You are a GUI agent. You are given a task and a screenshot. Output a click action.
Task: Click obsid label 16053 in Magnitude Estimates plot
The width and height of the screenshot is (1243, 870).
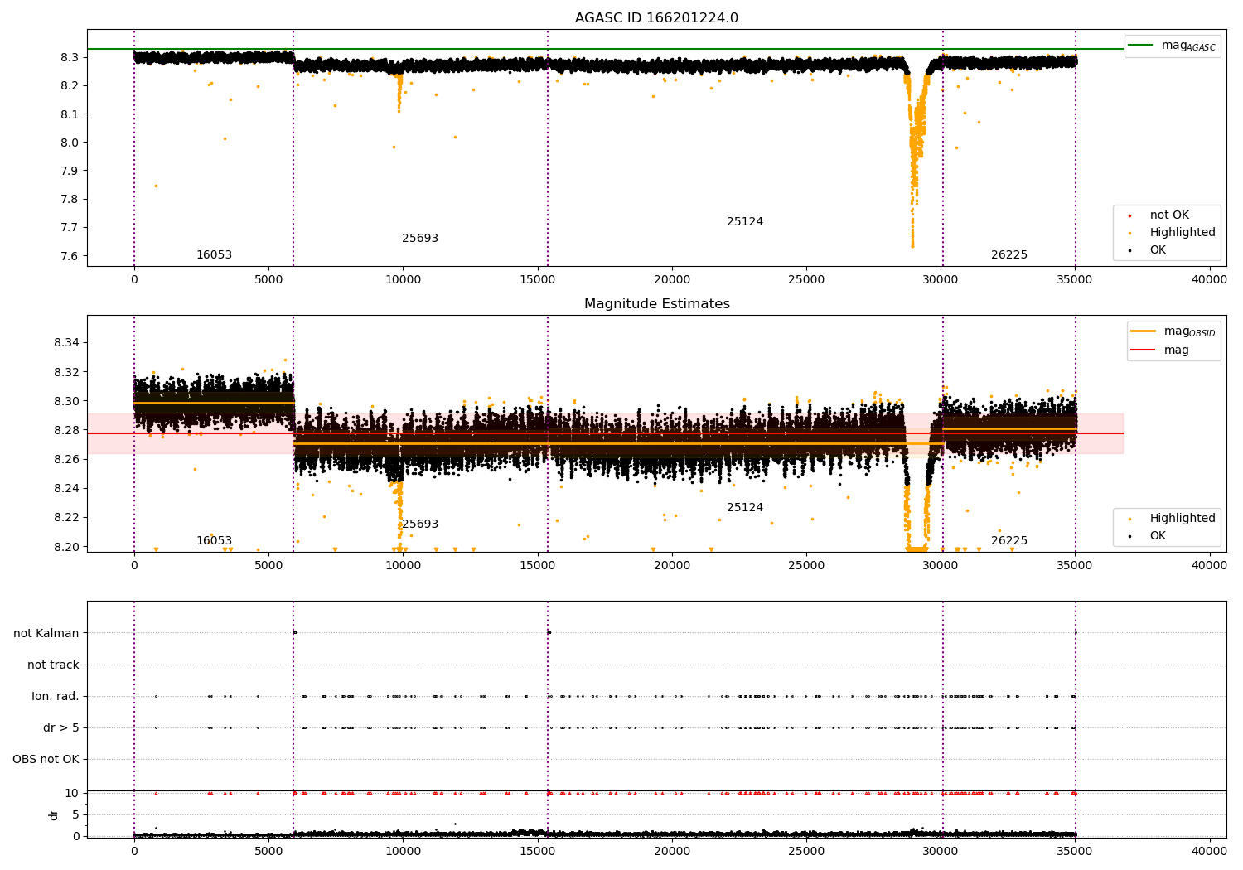[x=214, y=541]
